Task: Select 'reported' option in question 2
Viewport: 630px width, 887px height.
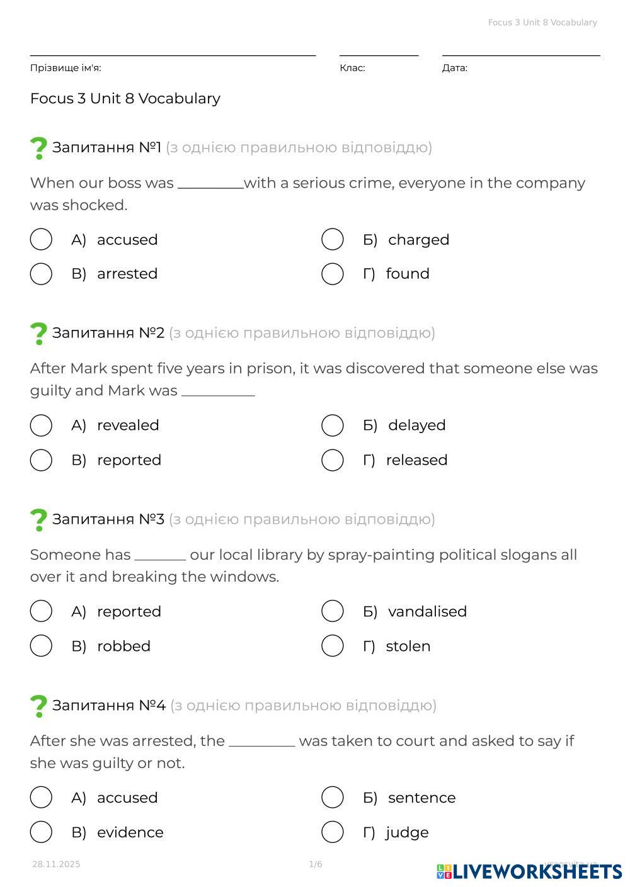Action: 41,460
